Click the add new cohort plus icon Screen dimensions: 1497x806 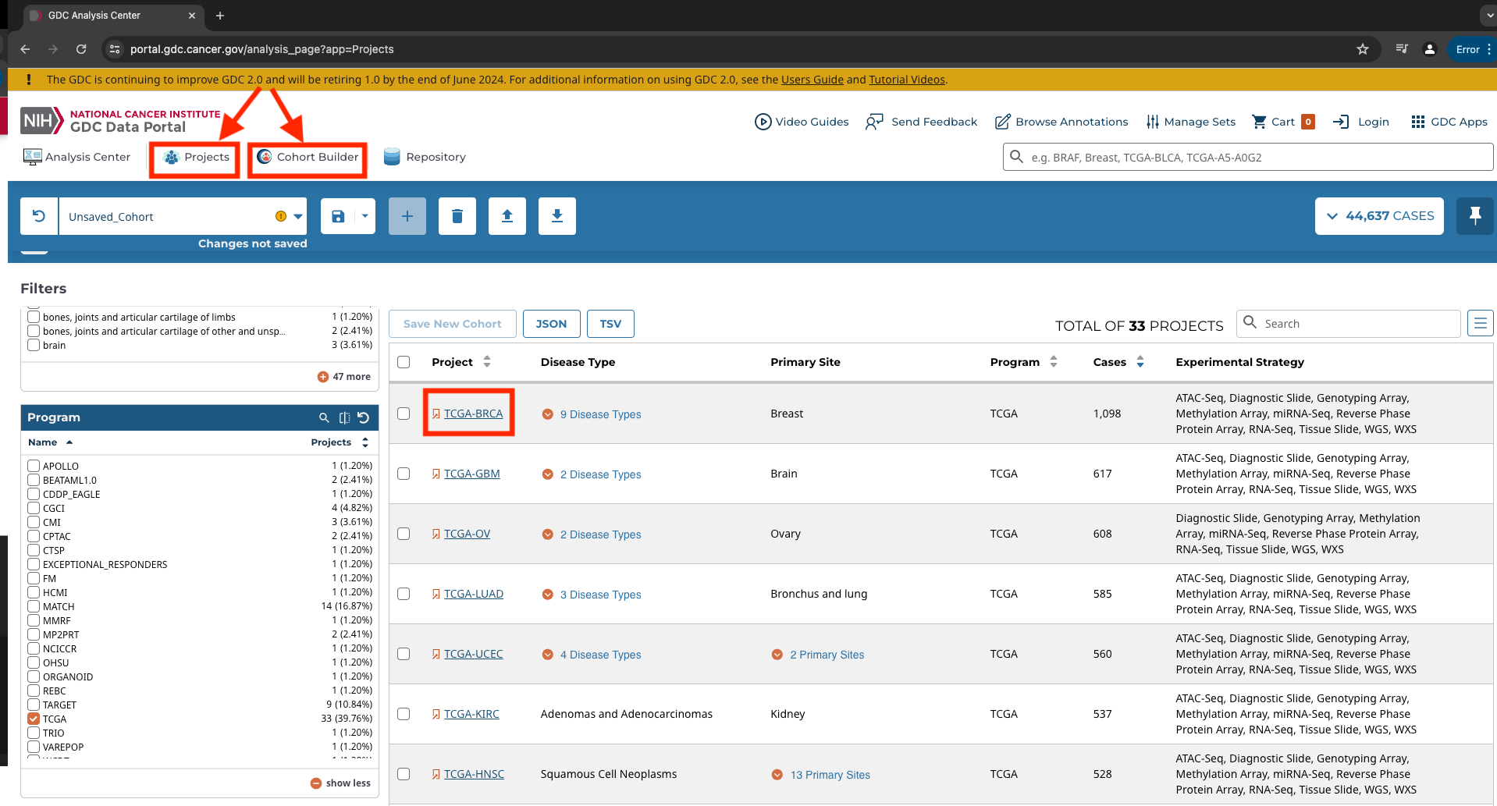407,216
